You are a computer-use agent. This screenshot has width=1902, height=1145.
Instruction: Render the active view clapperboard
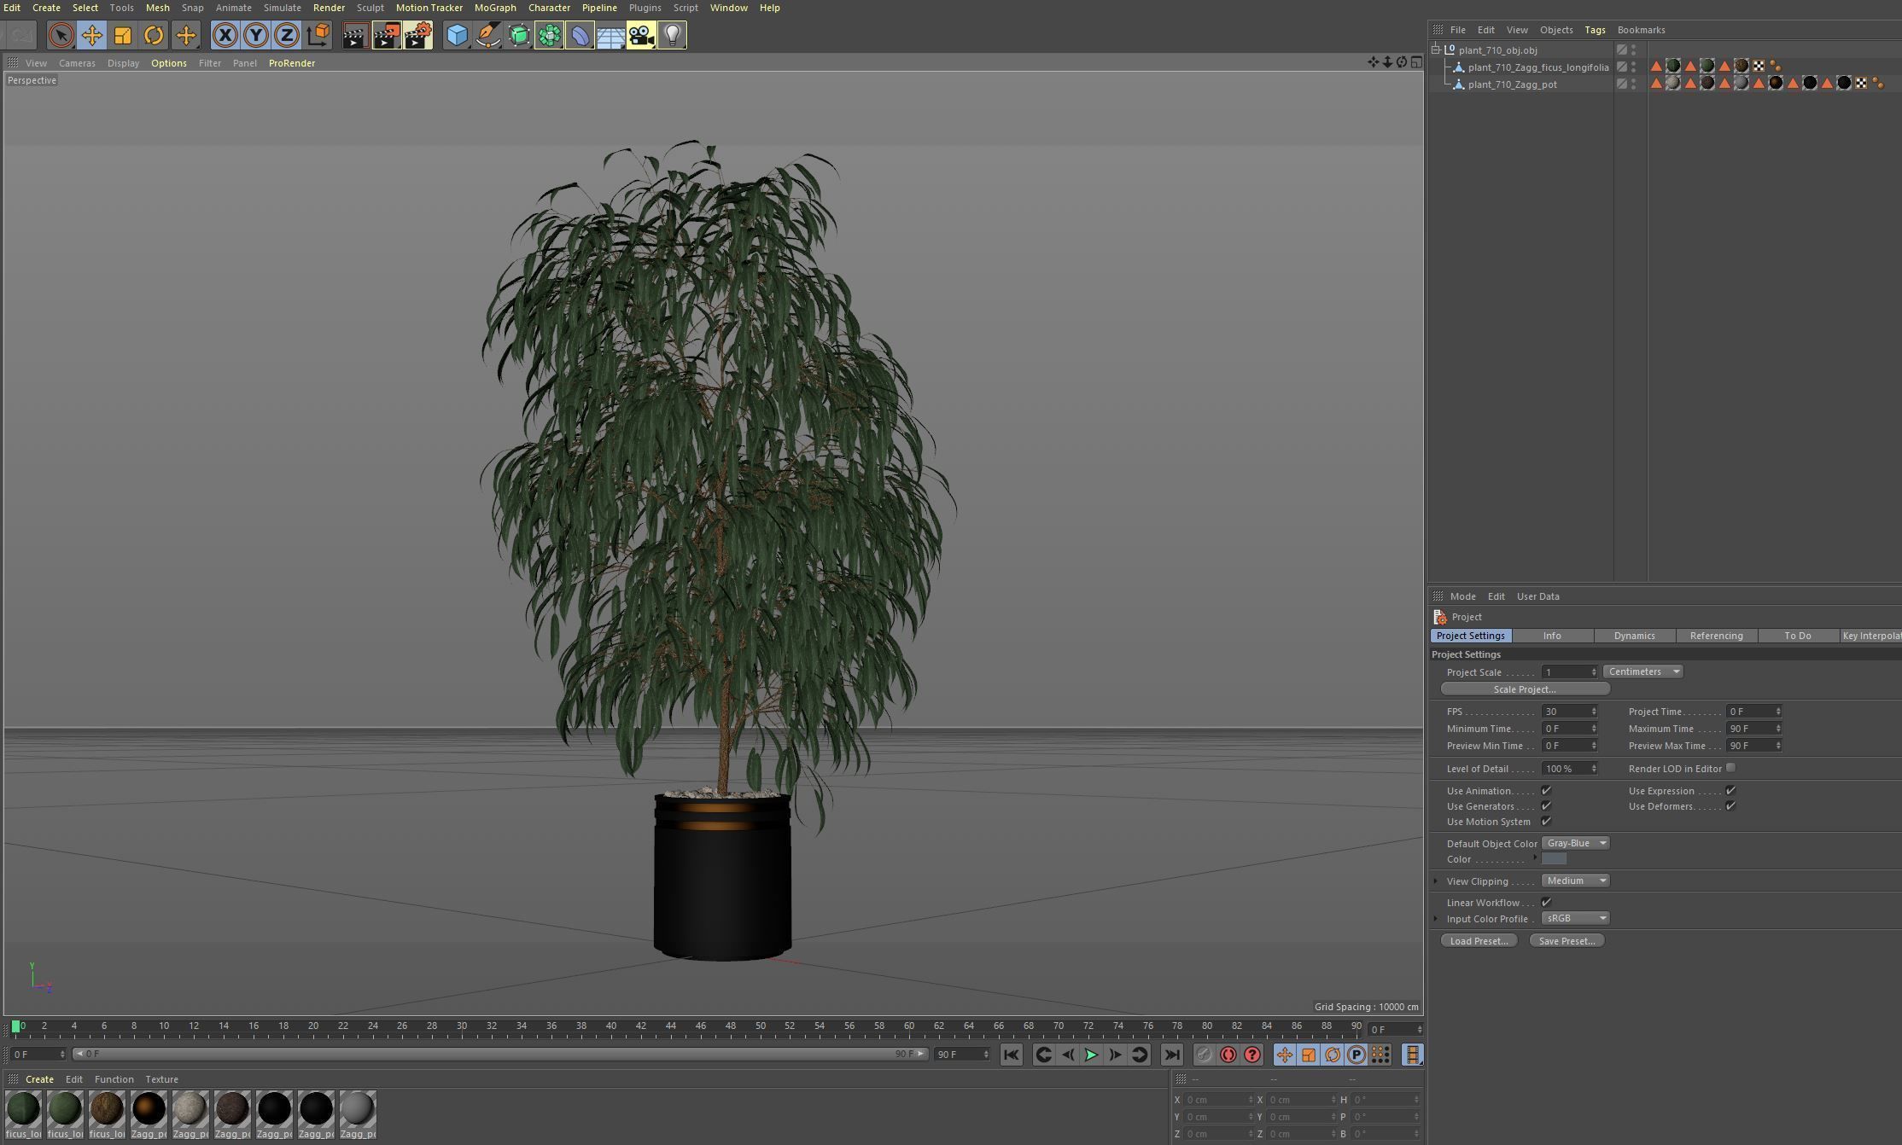point(355,35)
